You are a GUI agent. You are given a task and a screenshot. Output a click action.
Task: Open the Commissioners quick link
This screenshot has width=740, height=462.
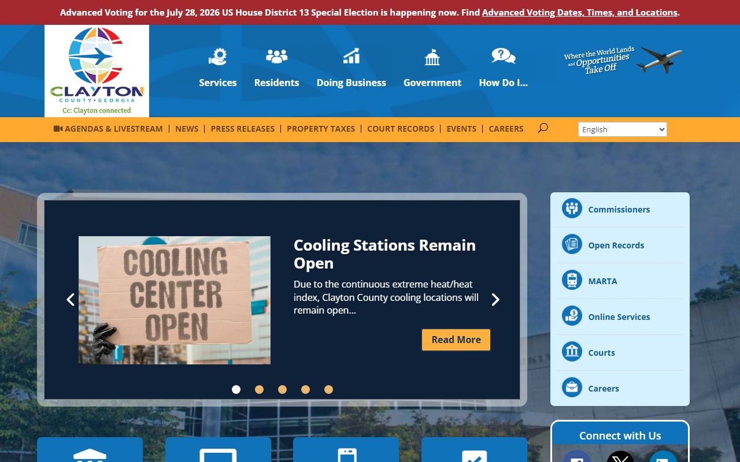click(619, 210)
